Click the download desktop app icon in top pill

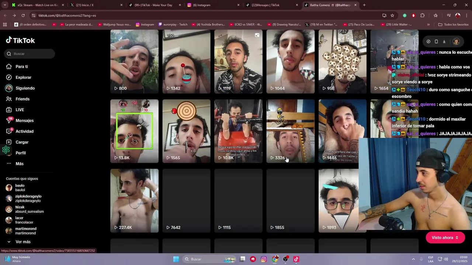click(444, 42)
